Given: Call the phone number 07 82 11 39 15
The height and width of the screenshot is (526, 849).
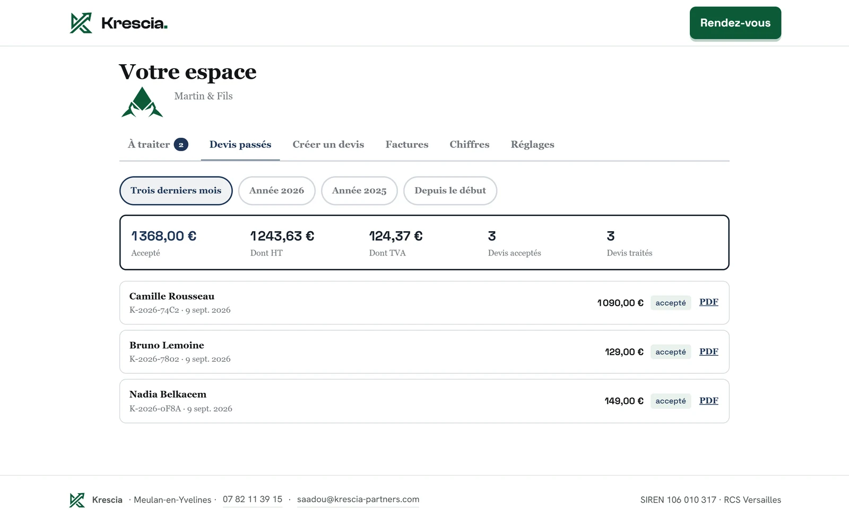Looking at the screenshot, I should (253, 499).
